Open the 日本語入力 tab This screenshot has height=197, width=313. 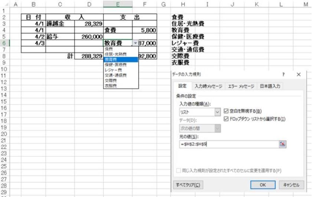tap(270, 86)
